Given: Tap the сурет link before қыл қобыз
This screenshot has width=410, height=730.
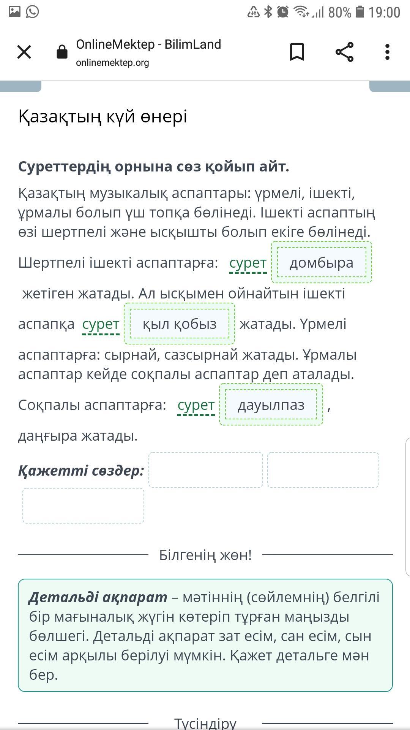Looking at the screenshot, I should tap(101, 324).
